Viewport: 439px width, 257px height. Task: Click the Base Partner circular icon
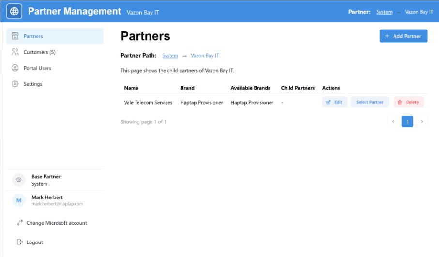pos(19,180)
